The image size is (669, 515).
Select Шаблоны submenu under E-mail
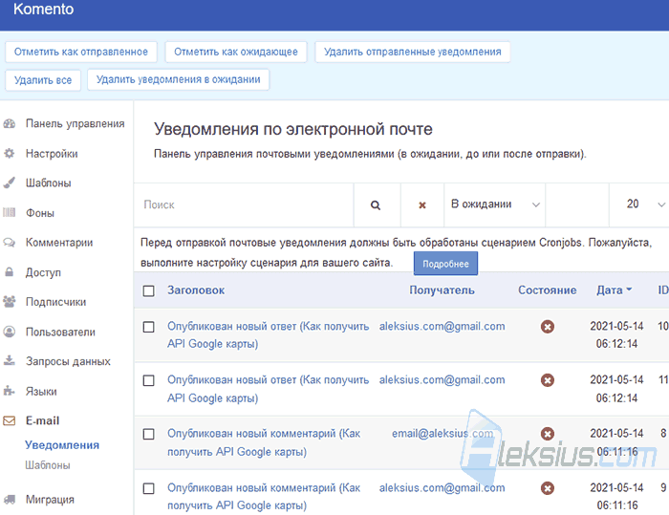pos(48,465)
